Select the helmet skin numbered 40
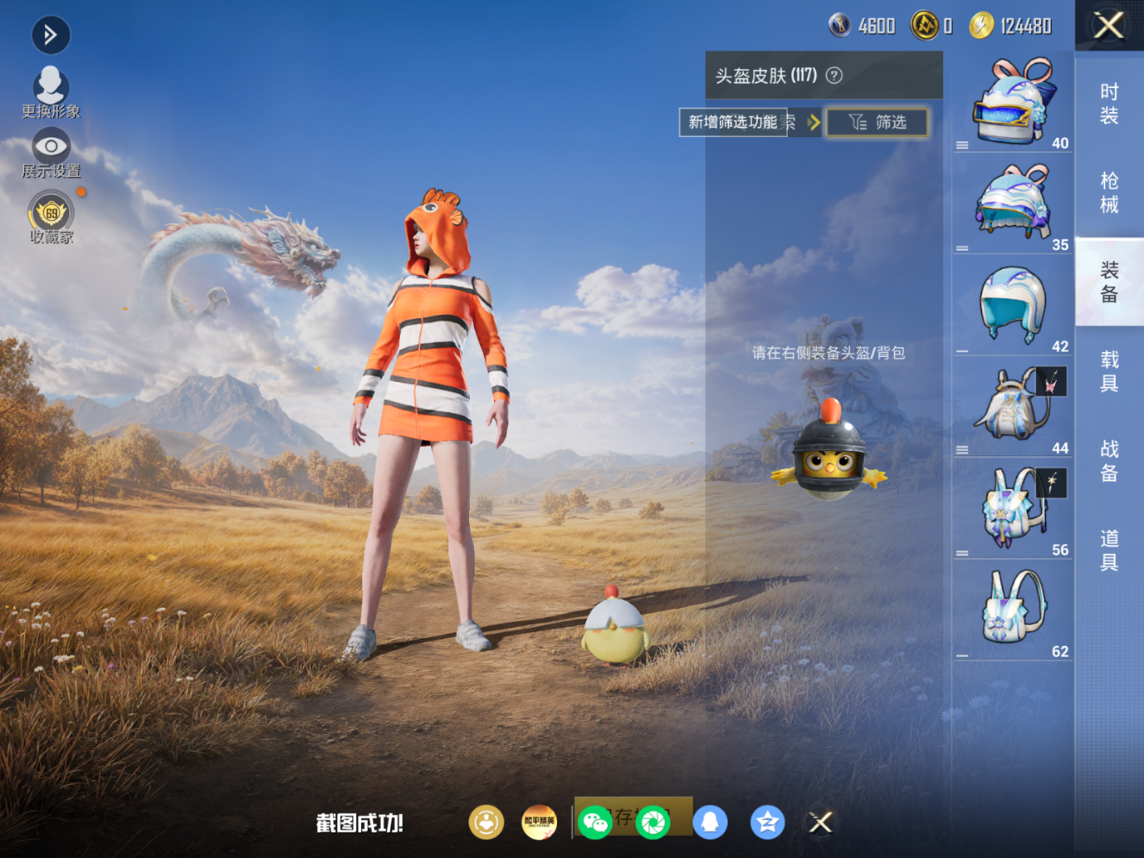Screen dimensions: 1144x858 [1013, 103]
